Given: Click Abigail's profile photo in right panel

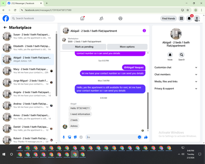Looking at the screenshot, I should coord(176,34).
